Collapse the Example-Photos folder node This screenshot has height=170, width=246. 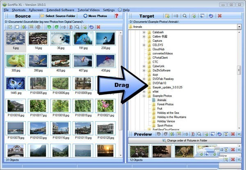click(144, 95)
